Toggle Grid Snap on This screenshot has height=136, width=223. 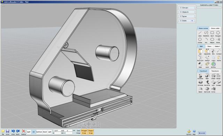point(78,132)
